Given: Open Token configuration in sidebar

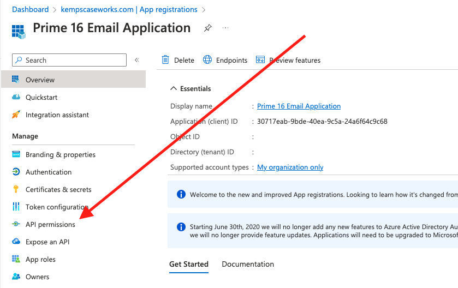Looking at the screenshot, I should [x=56, y=207].
